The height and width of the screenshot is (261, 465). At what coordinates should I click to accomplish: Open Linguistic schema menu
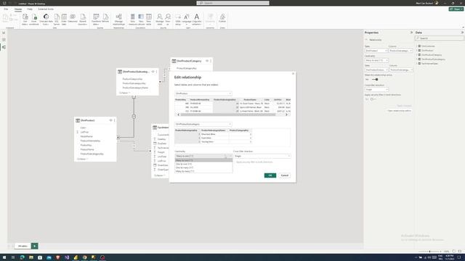point(197,20)
